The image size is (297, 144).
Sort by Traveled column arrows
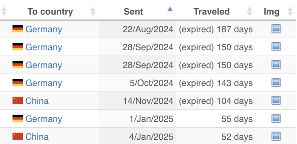(249, 12)
